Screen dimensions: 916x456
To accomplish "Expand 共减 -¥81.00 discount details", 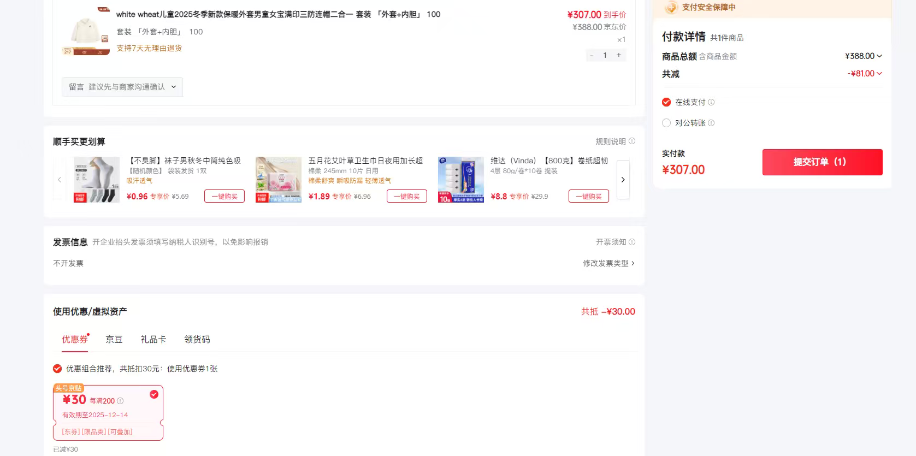I will [879, 73].
